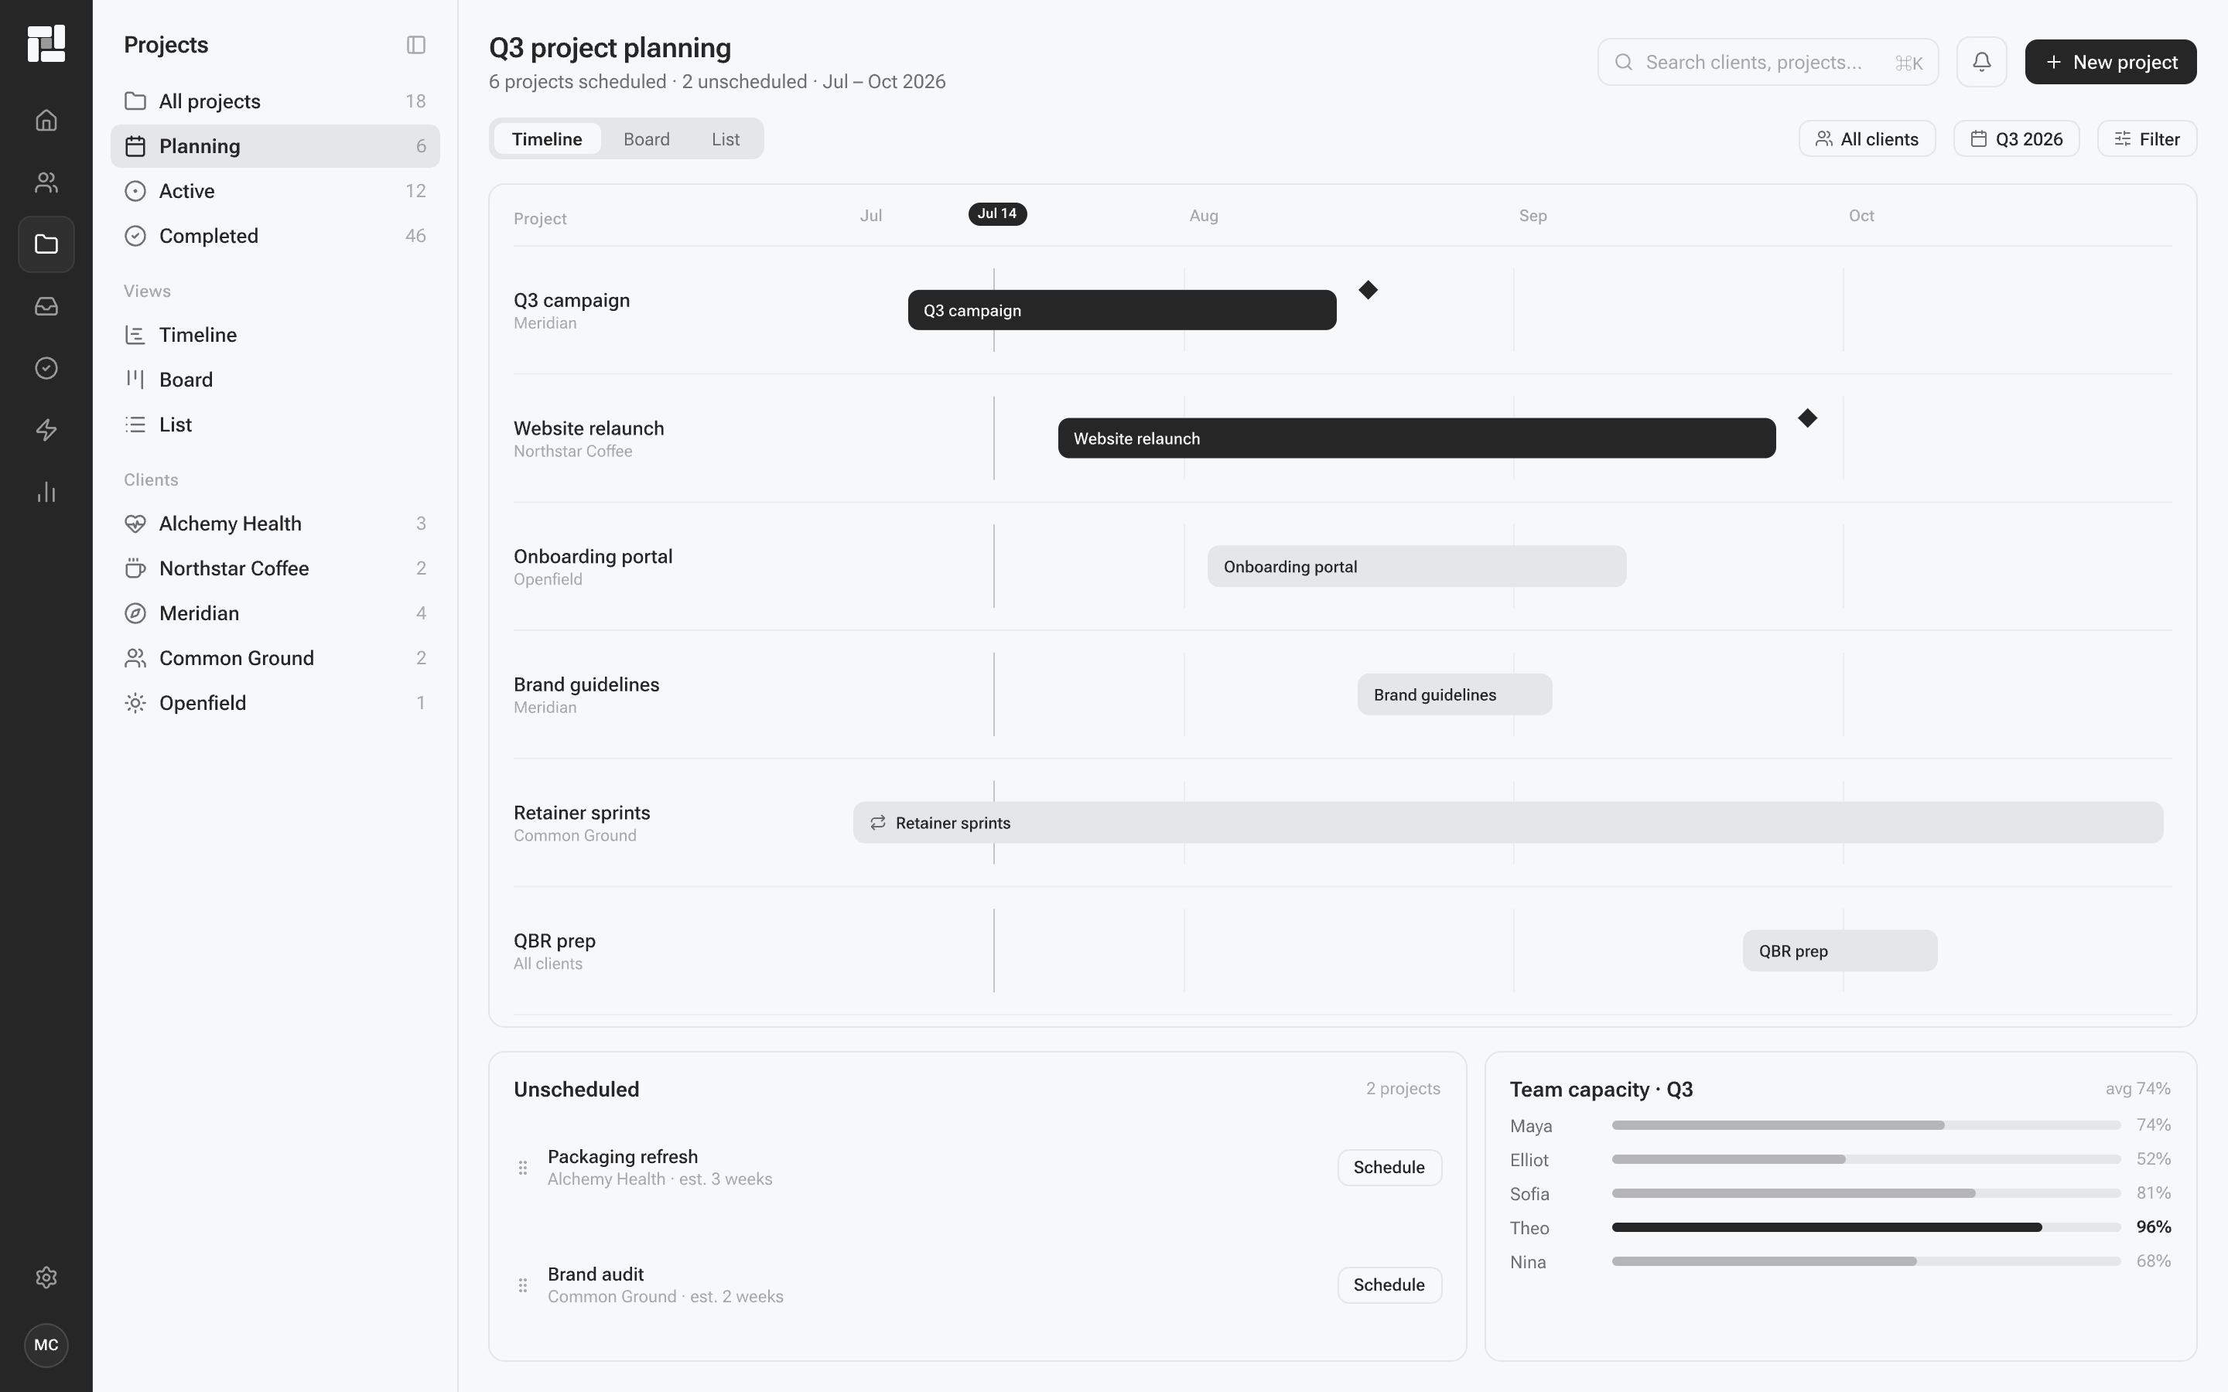The image size is (2228, 1392).
Task: Switch to the List tab
Action: click(x=726, y=139)
